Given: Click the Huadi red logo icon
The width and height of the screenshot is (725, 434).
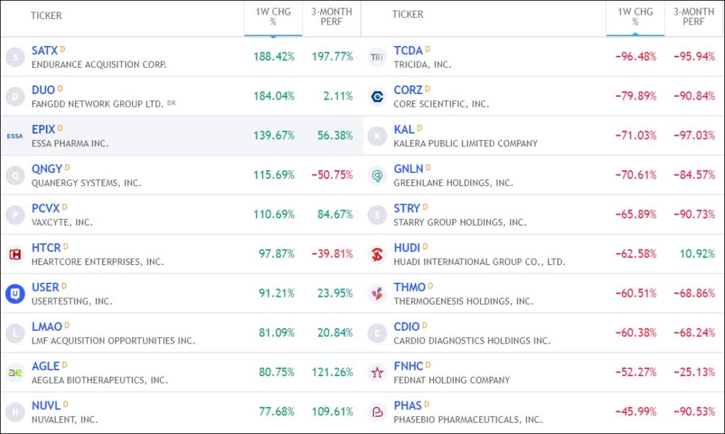Looking at the screenshot, I should [377, 254].
